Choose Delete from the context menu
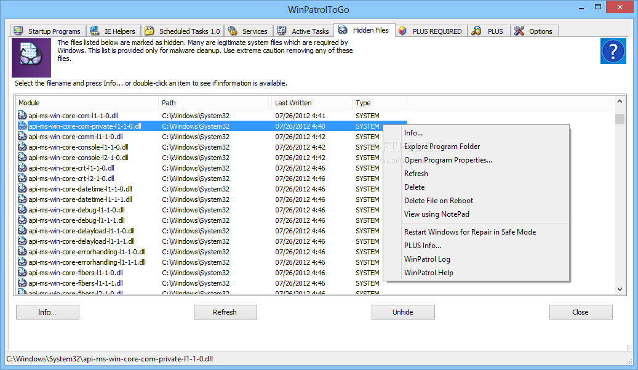This screenshot has width=638, height=370. 476,187
